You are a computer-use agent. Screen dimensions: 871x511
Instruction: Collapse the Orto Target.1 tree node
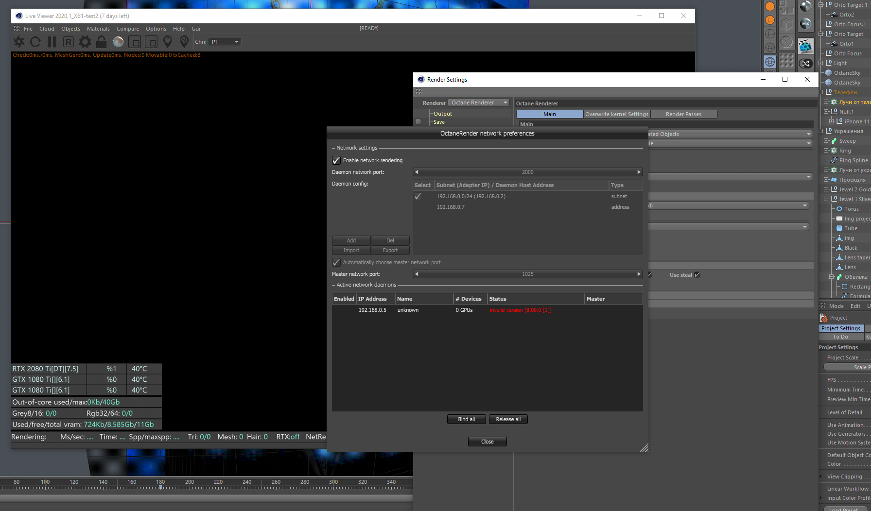coord(821,5)
